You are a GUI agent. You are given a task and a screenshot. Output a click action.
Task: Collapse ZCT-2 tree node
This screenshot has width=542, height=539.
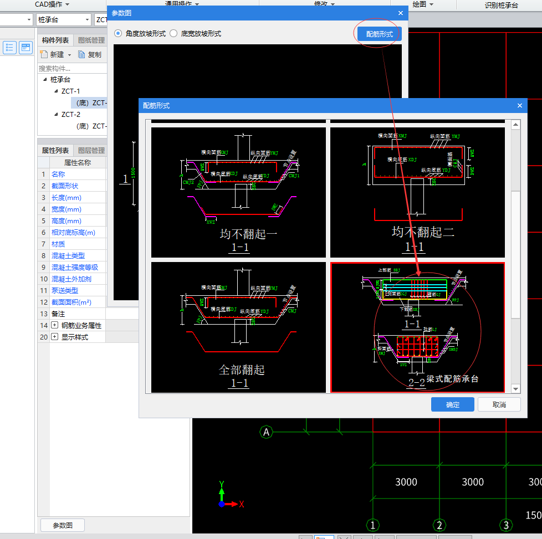56,114
